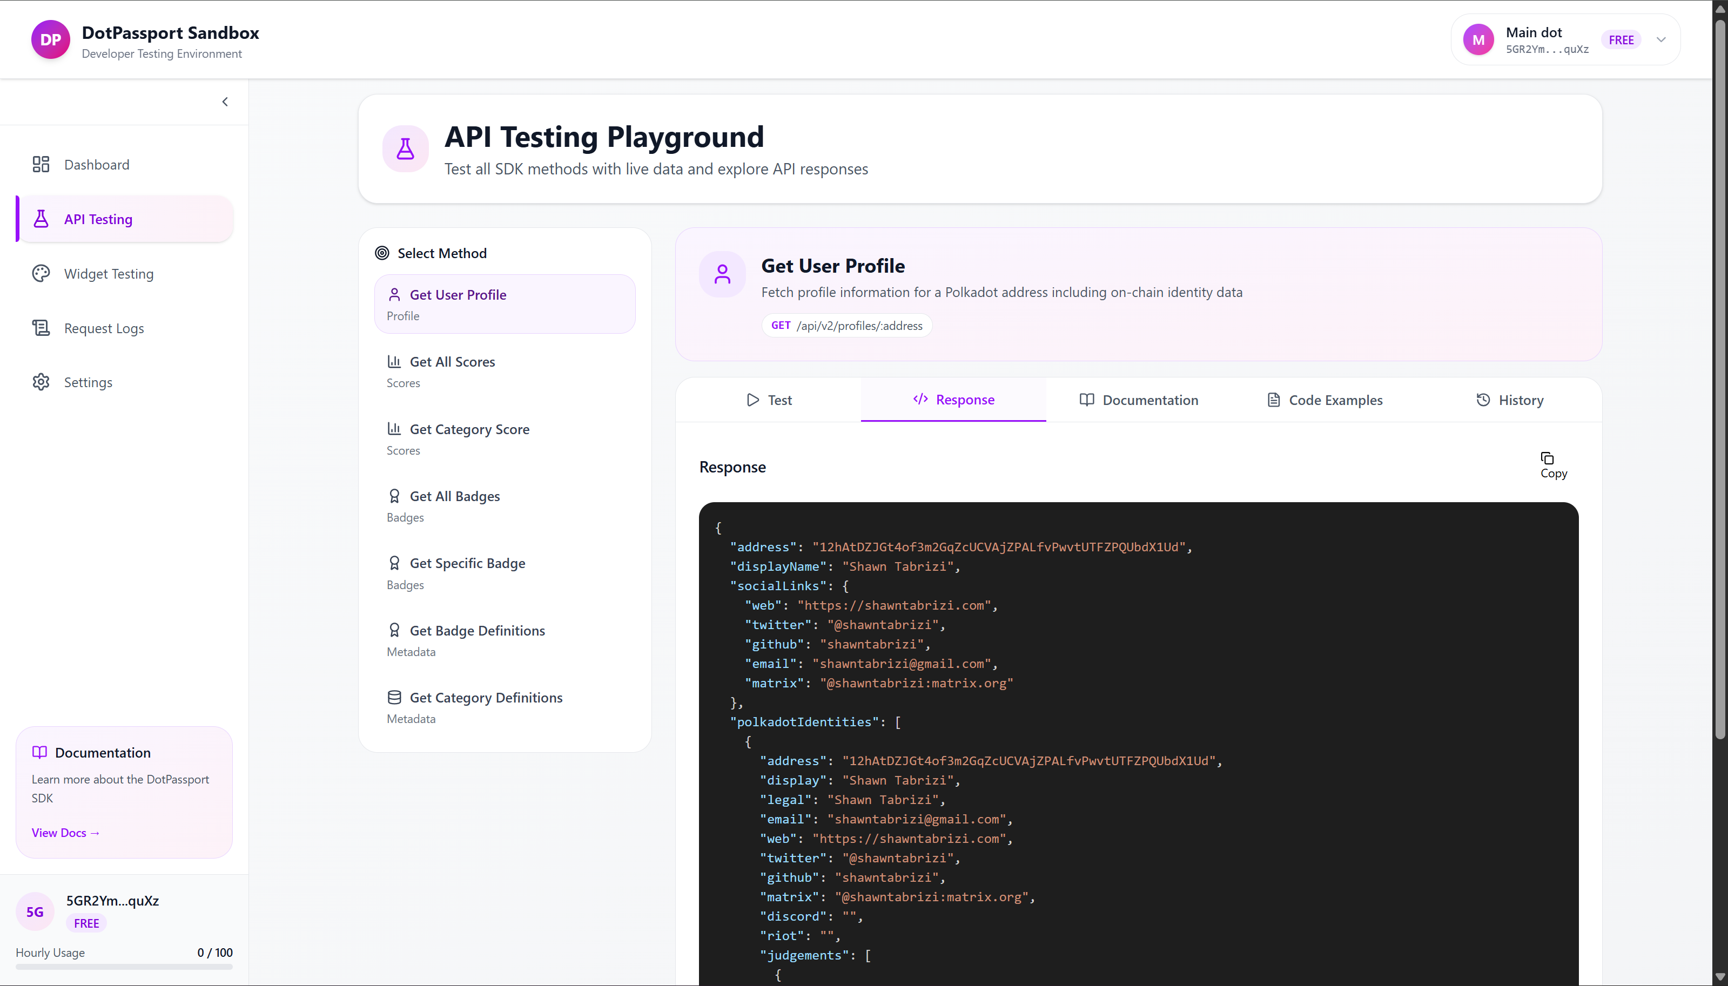Click the page vertical scrollbar thumb
1728x986 pixels.
click(1719, 379)
